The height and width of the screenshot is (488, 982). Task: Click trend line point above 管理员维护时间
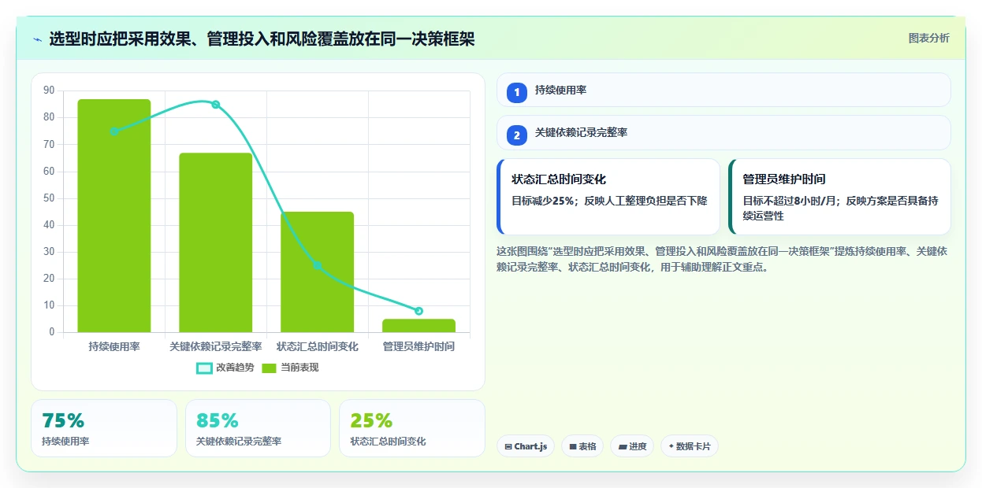tap(418, 311)
